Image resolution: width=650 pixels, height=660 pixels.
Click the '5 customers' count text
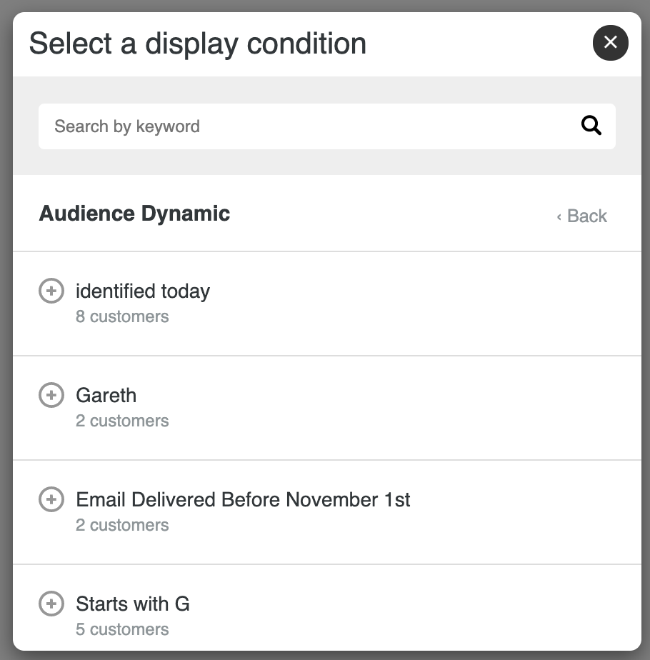tap(122, 630)
